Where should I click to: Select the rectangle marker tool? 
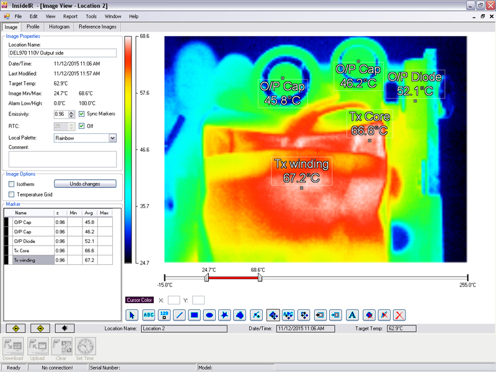point(195,316)
